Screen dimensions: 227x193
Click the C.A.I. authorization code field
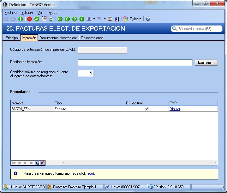click(x=103, y=50)
